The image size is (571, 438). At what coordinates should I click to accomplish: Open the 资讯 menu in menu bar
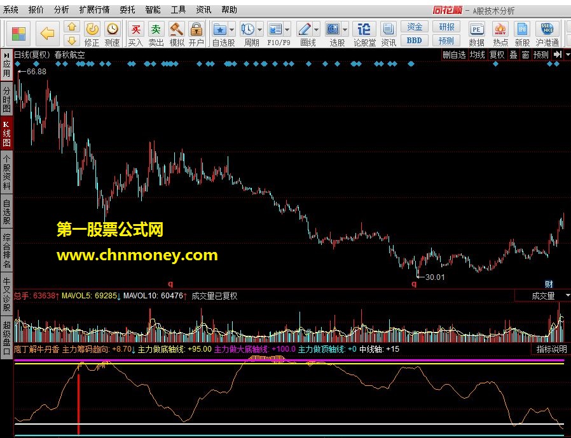[203, 10]
